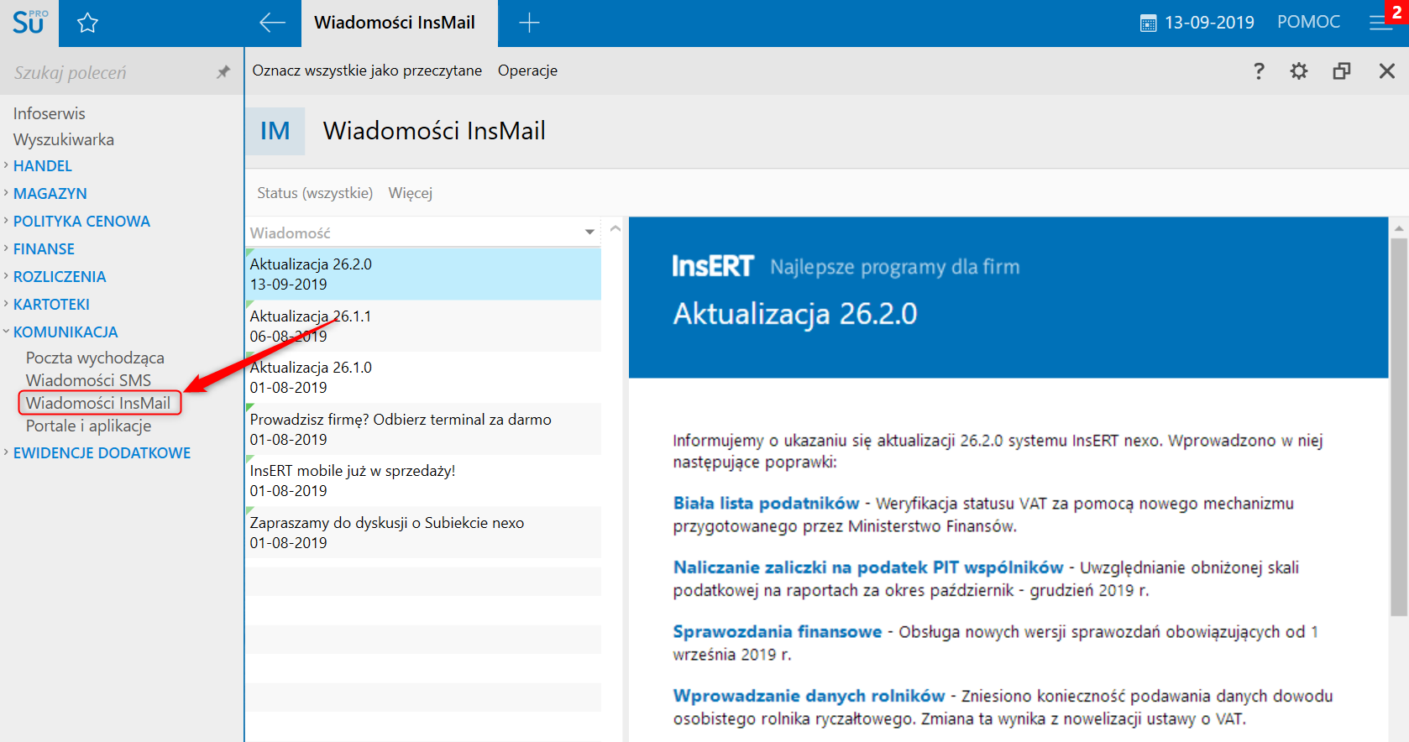Click the Szukaj poleceń search field
1409x742 pixels.
[109, 73]
